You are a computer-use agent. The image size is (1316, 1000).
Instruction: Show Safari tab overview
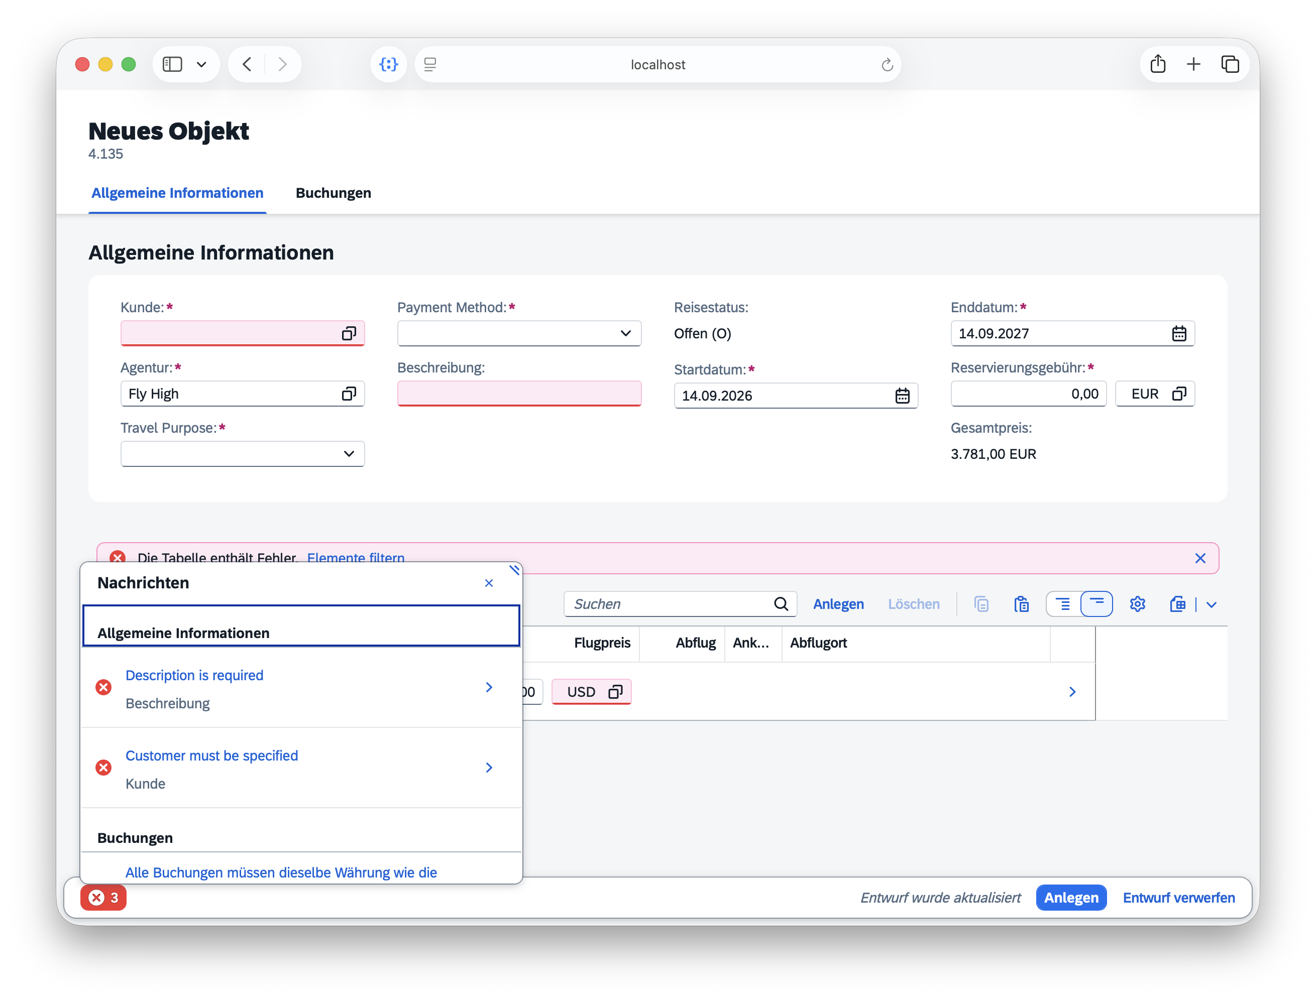click(1230, 64)
